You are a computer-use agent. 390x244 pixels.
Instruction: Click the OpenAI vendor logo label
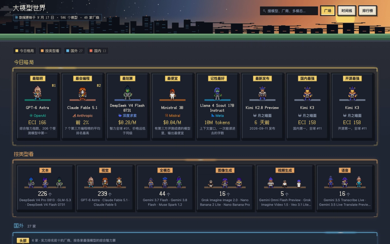pyautogui.click(x=37, y=116)
